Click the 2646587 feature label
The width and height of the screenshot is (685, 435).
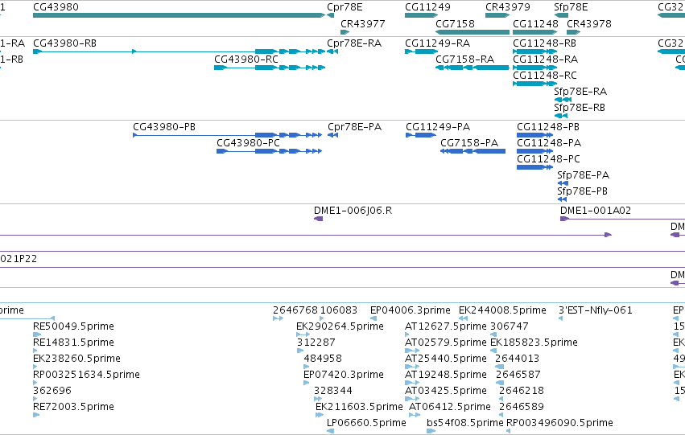click(x=518, y=375)
